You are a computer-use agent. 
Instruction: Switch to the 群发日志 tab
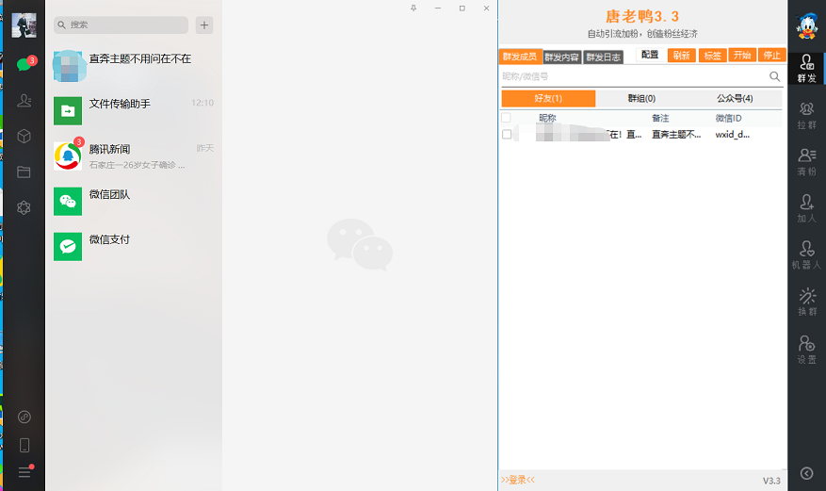point(604,57)
